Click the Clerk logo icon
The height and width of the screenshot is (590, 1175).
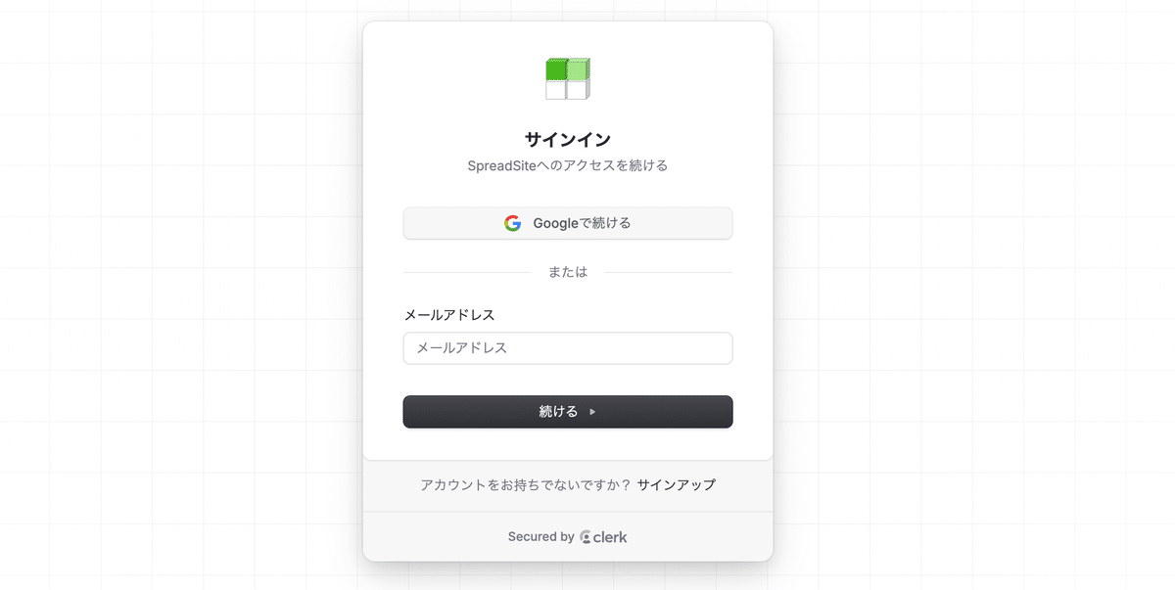(586, 537)
